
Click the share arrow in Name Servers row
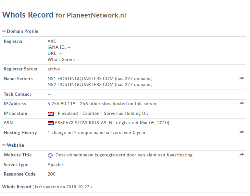242,79
